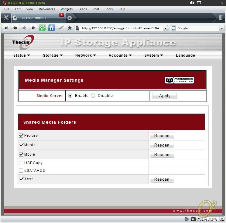Click the page icon in address bar

coord(77,28)
